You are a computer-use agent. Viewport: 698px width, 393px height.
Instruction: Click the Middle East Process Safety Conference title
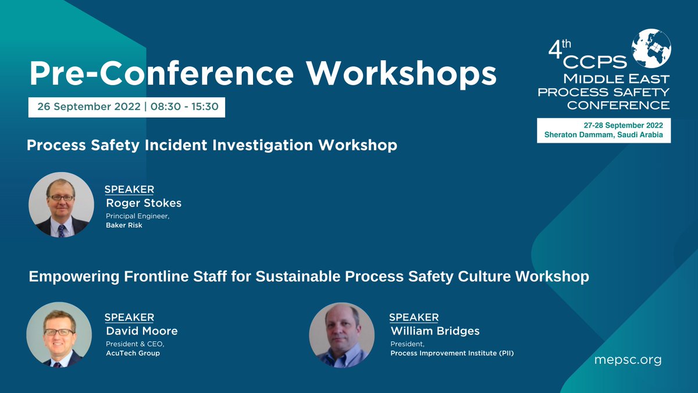click(604, 92)
